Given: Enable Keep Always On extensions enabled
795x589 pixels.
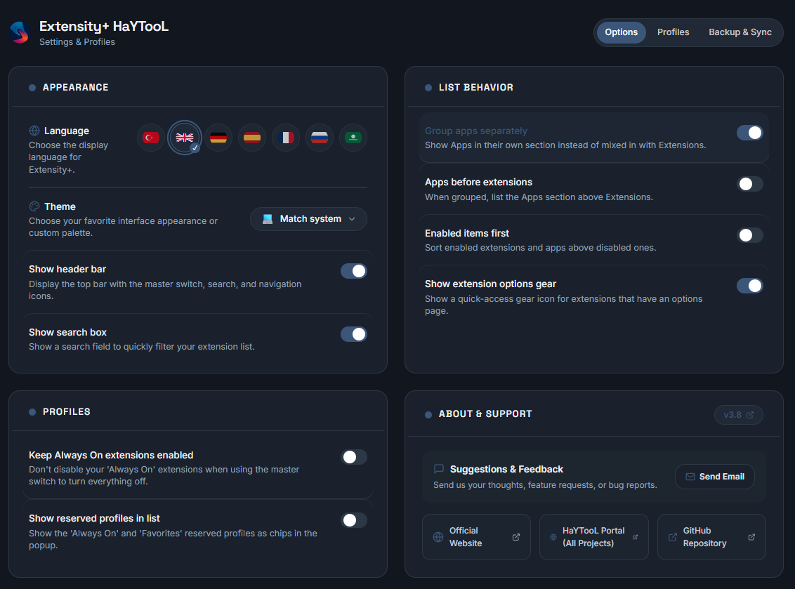Looking at the screenshot, I should coord(353,457).
